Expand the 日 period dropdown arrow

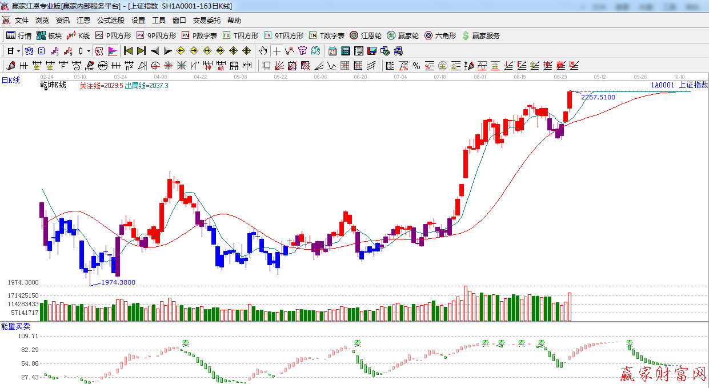pyautogui.click(x=19, y=51)
